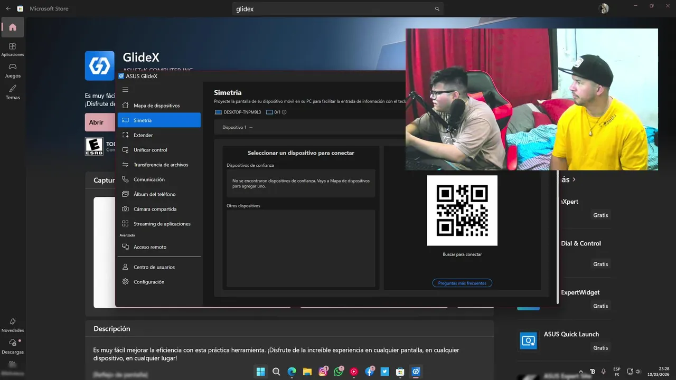Open the volume tray icon
The width and height of the screenshot is (676, 380).
click(x=639, y=372)
